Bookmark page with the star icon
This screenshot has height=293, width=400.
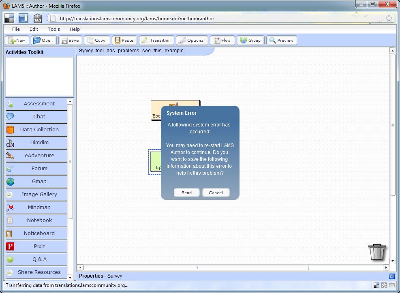(389, 18)
